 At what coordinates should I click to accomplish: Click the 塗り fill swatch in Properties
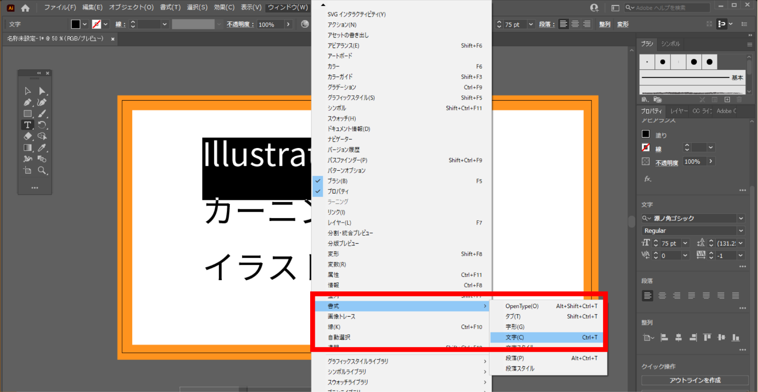[x=646, y=134]
